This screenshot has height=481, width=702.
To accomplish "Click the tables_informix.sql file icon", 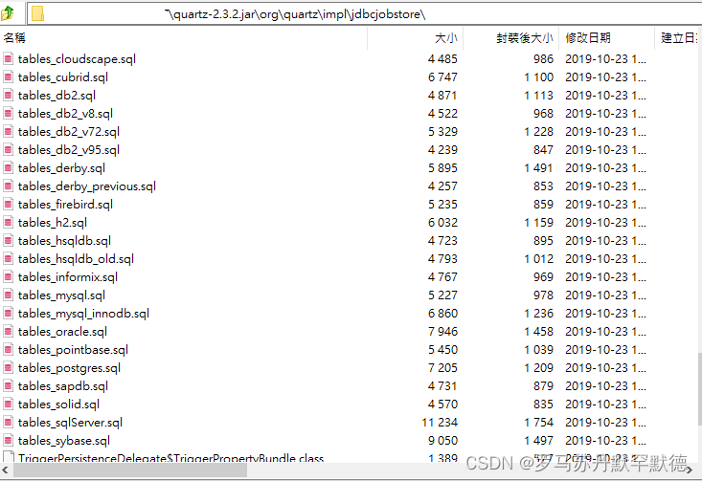I will (x=8, y=277).
